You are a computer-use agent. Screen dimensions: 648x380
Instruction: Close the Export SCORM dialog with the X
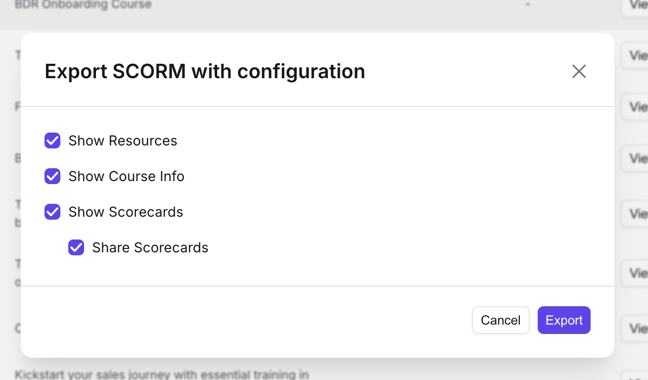point(579,71)
